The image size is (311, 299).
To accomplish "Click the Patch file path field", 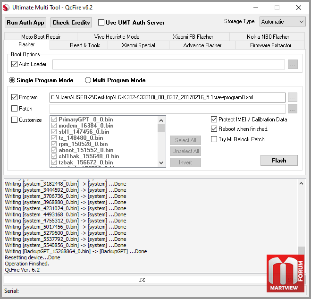I will tap(168, 109).
